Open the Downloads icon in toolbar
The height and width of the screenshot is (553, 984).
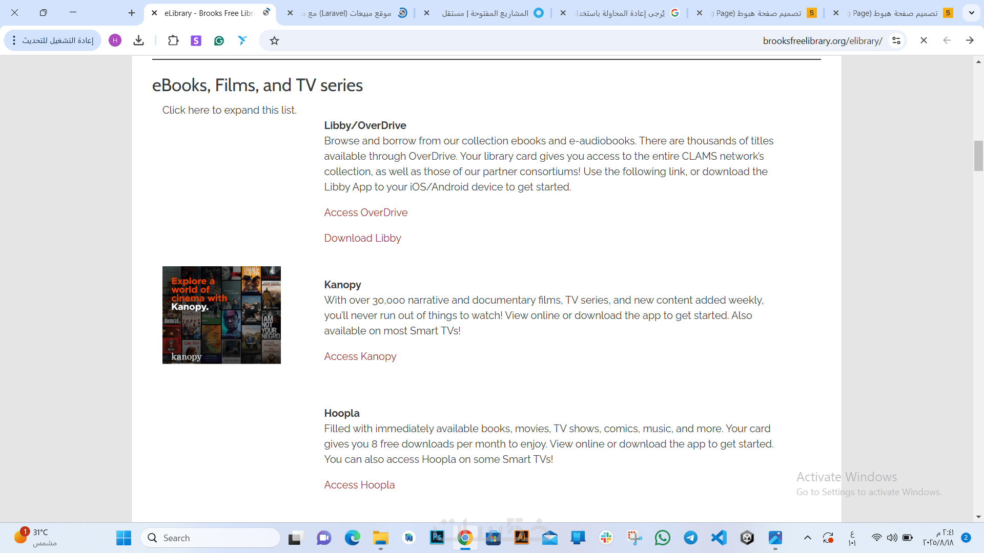(138, 40)
